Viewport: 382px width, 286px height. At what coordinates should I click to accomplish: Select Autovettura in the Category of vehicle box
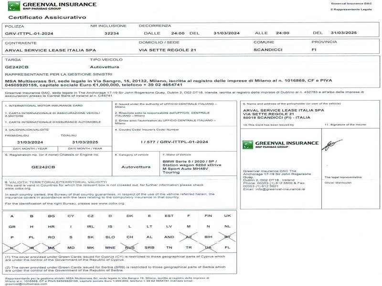[x=136, y=167]
